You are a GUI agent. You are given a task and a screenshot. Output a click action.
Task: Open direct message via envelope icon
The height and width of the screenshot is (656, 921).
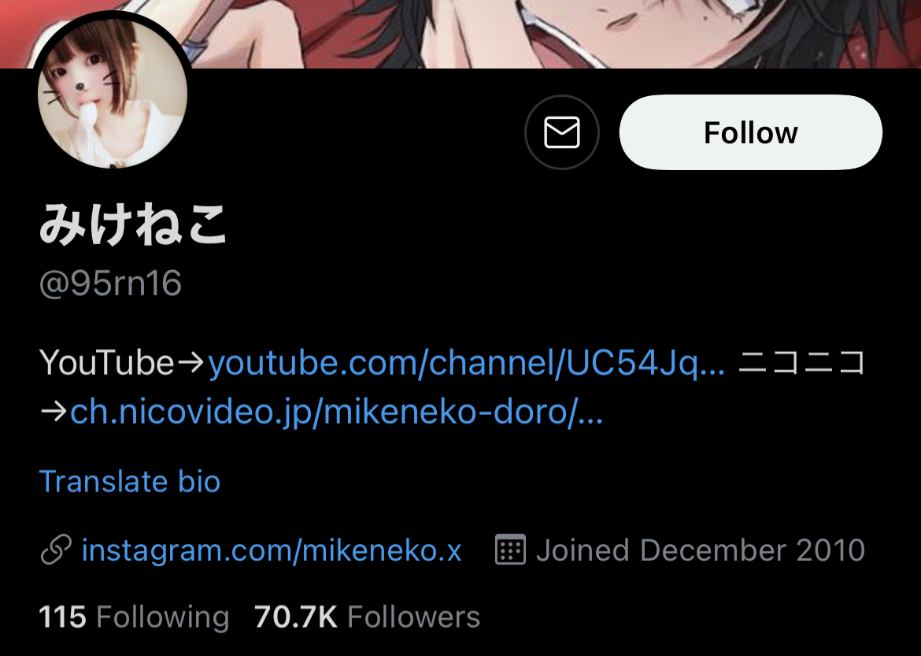coord(561,132)
